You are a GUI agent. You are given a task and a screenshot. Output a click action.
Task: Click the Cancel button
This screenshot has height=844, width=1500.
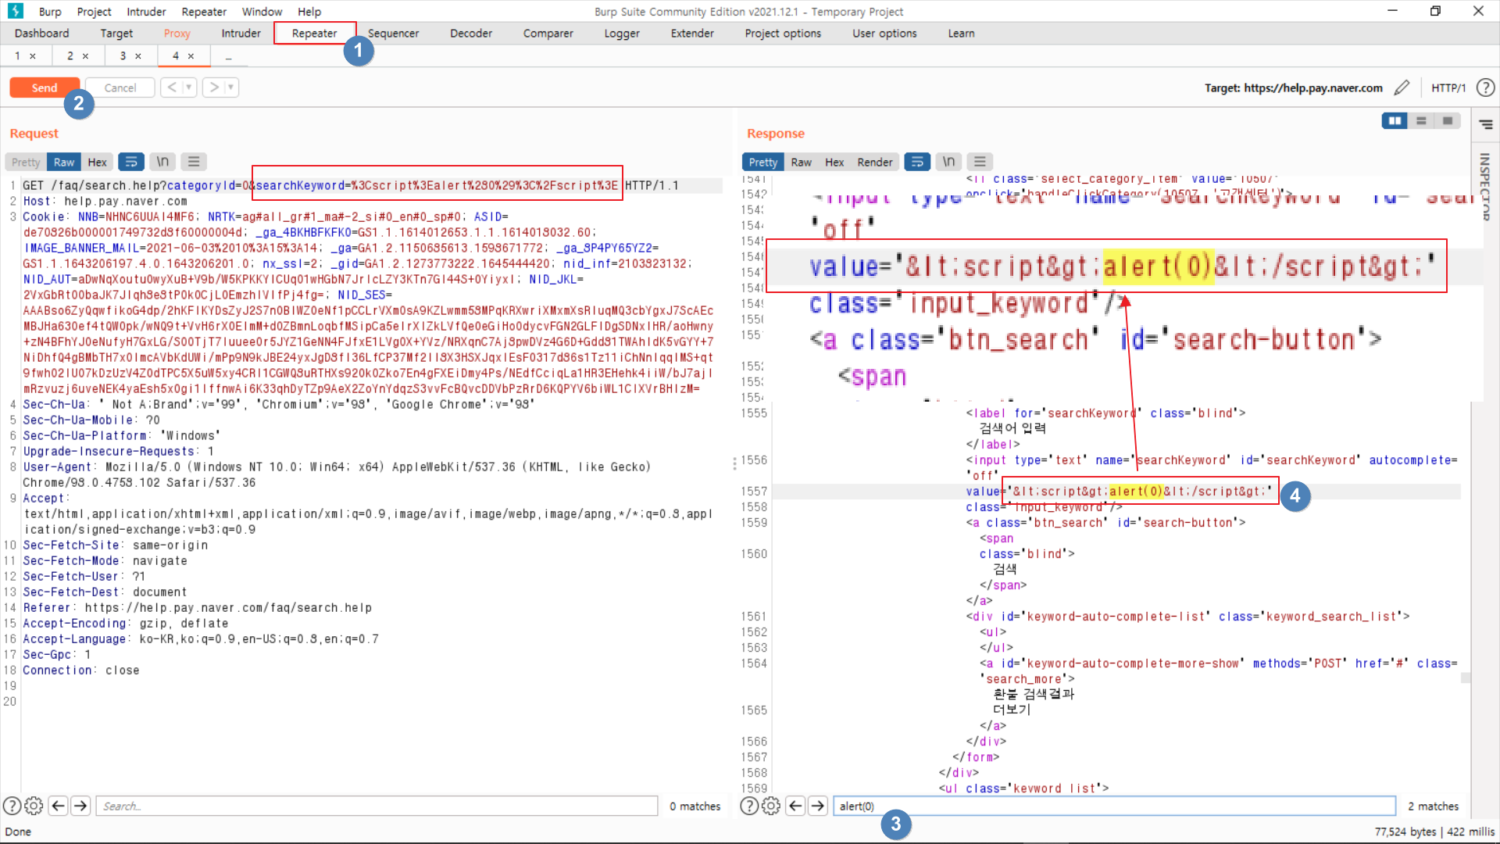[x=120, y=88]
